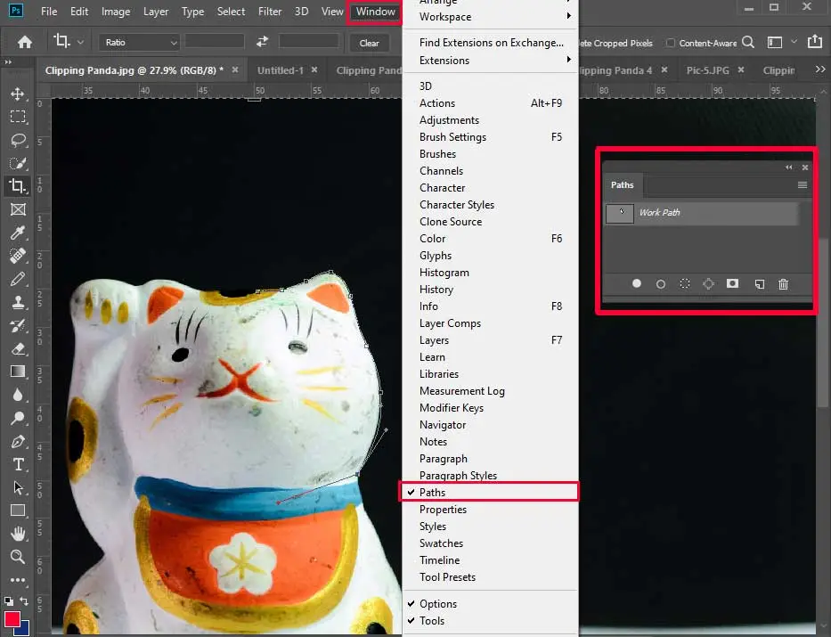
Task: Select the History Brush tool
Action: pos(18,325)
